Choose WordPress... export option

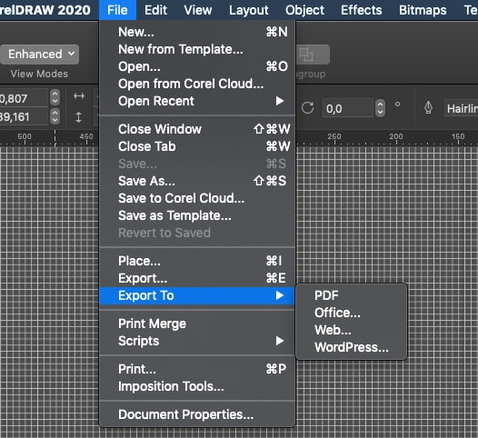click(352, 347)
